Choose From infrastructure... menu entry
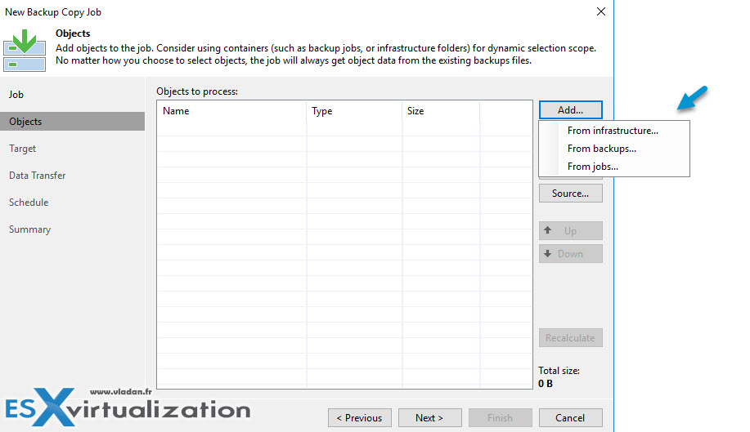This screenshot has height=432, width=750. [613, 131]
